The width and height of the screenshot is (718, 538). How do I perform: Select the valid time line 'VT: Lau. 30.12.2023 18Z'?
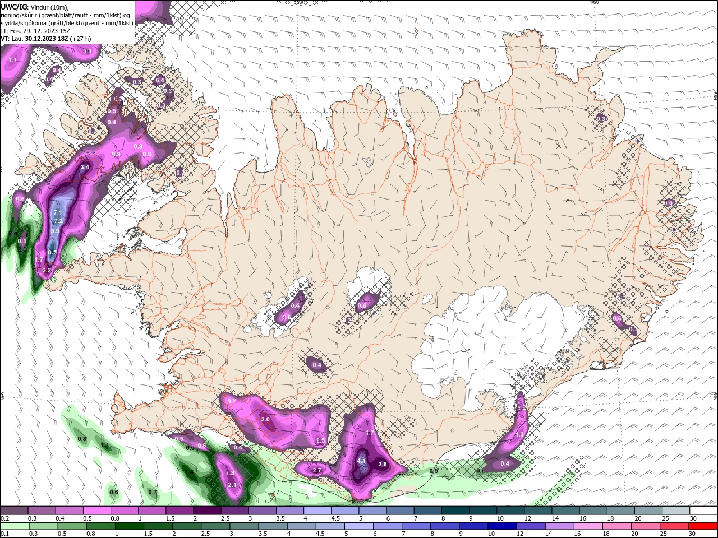coord(34,39)
